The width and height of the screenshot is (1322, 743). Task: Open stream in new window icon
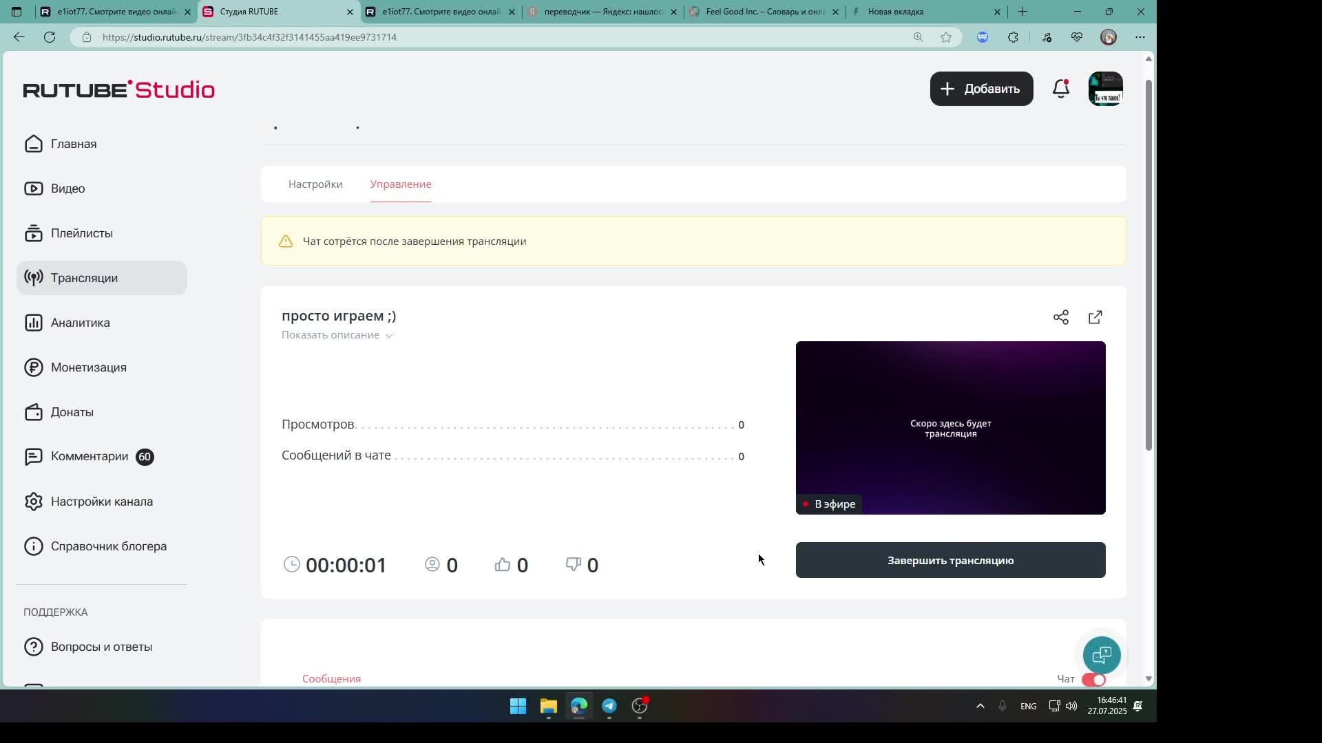point(1095,317)
